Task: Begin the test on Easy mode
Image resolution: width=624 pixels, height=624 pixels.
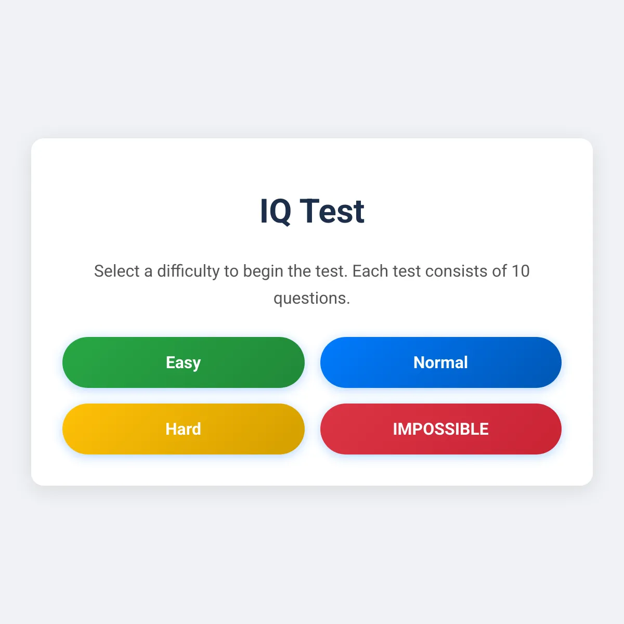Action: [x=183, y=362]
